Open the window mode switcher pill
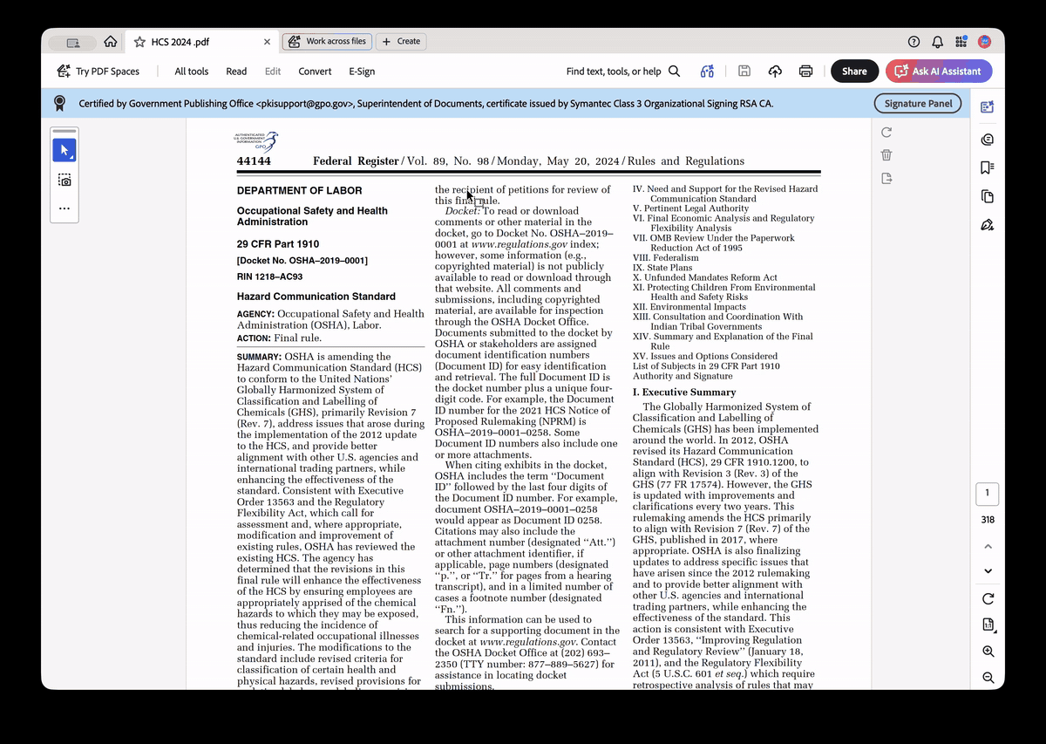Screen dimensions: 1046x744 click(x=71, y=42)
